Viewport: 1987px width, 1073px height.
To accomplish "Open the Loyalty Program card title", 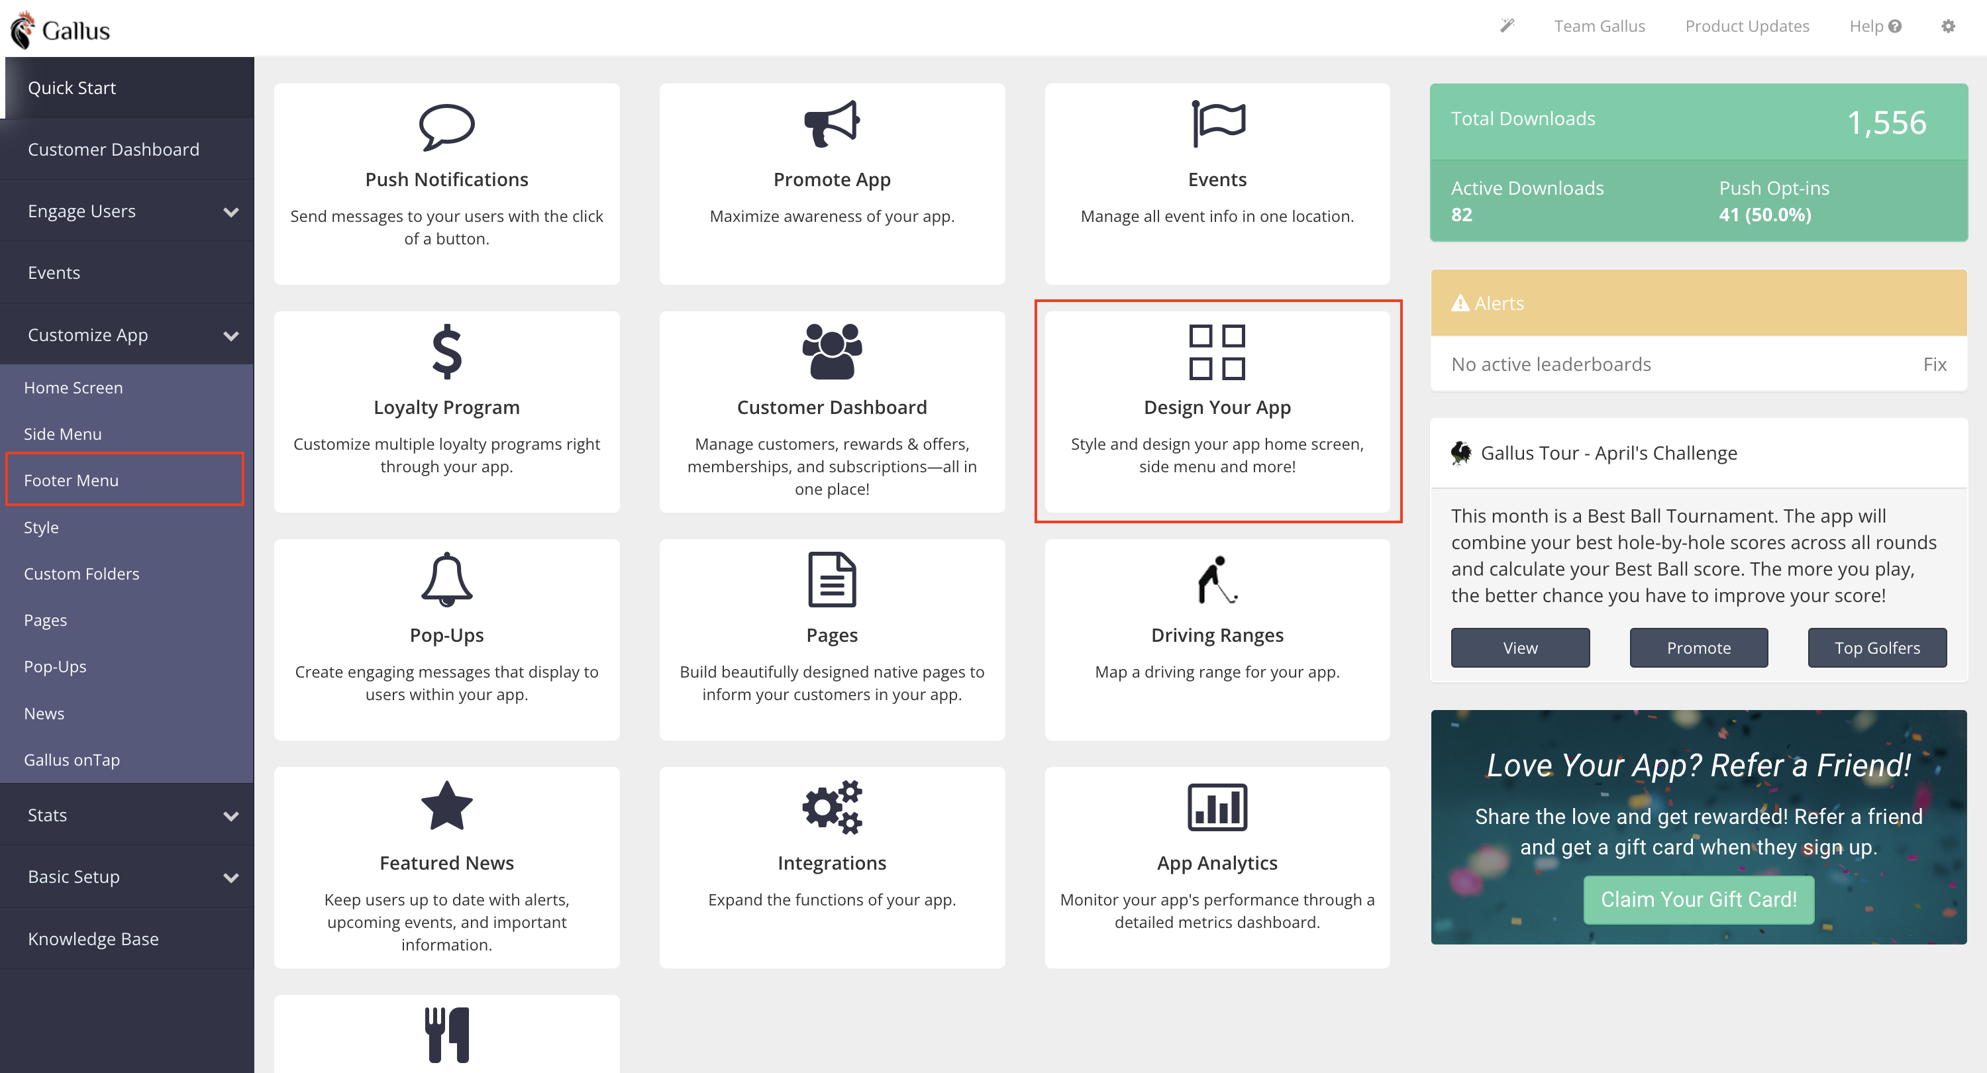I will (446, 407).
